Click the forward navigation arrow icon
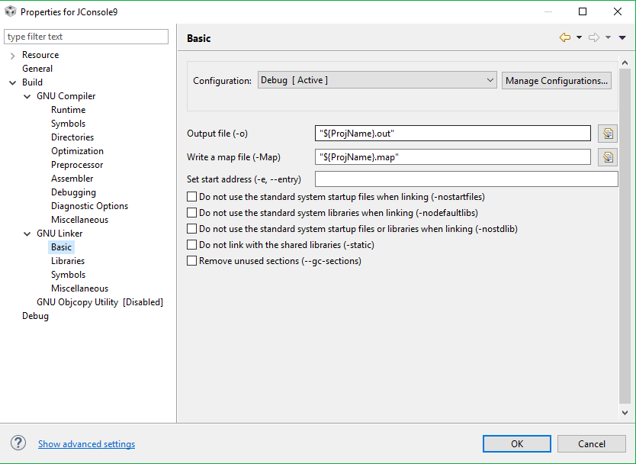The width and height of the screenshot is (636, 464). click(594, 37)
